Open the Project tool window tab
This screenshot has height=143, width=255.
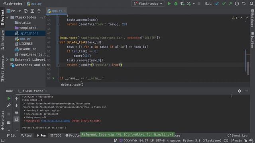point(2,17)
